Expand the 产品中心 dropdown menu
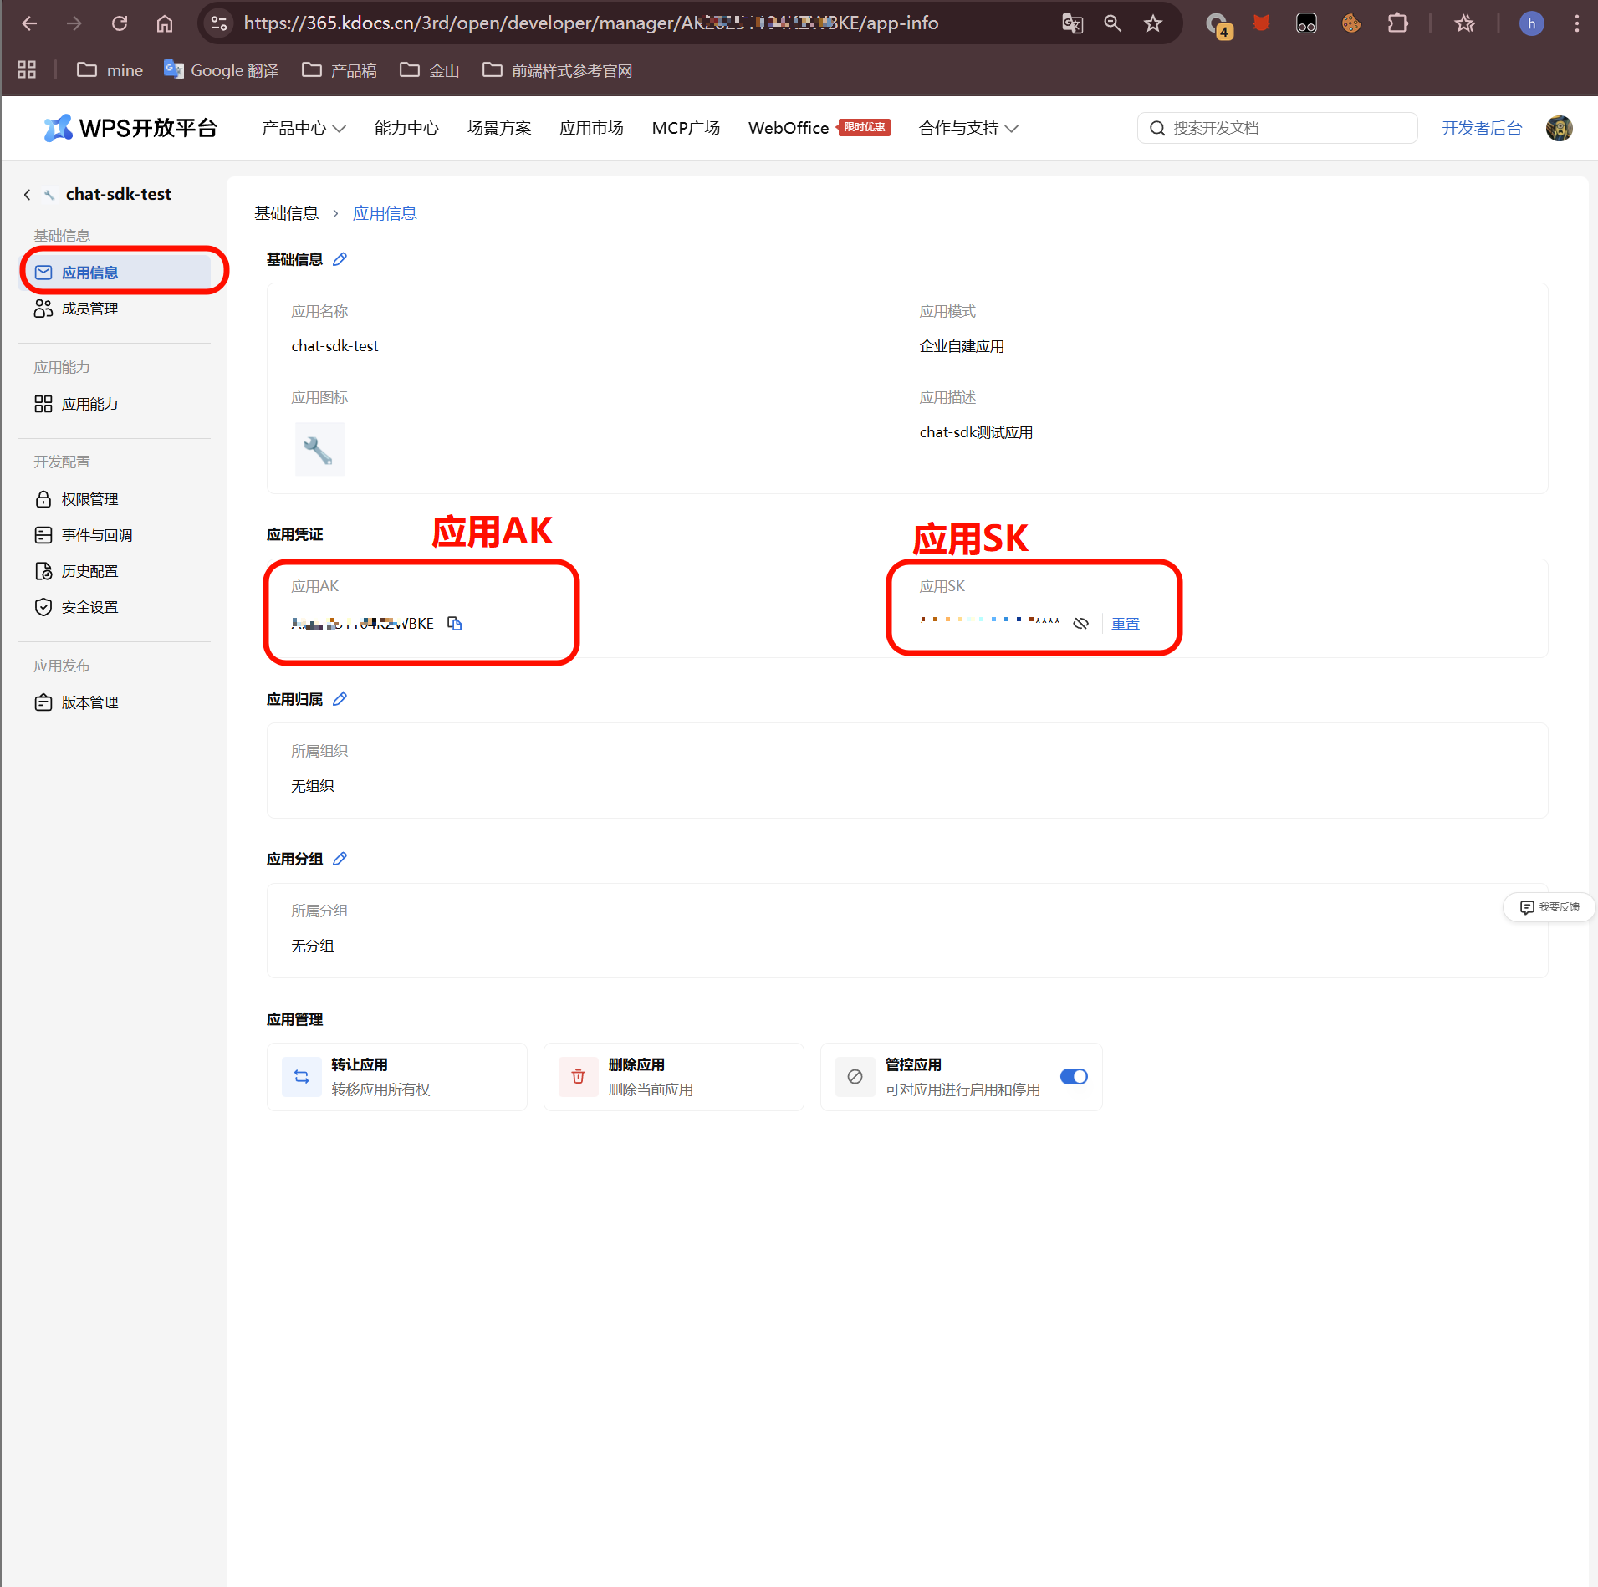The image size is (1598, 1587). tap(303, 128)
